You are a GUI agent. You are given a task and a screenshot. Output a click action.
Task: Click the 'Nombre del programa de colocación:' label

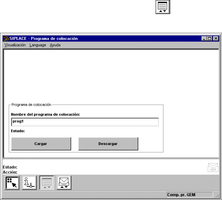[x=45, y=114]
